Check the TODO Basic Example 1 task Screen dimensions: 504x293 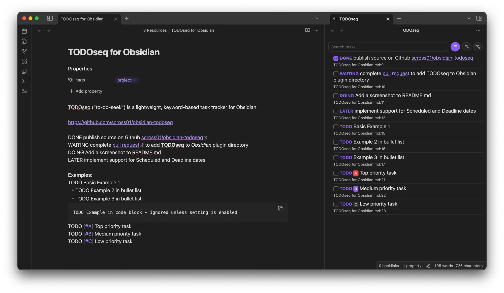tap(336, 127)
